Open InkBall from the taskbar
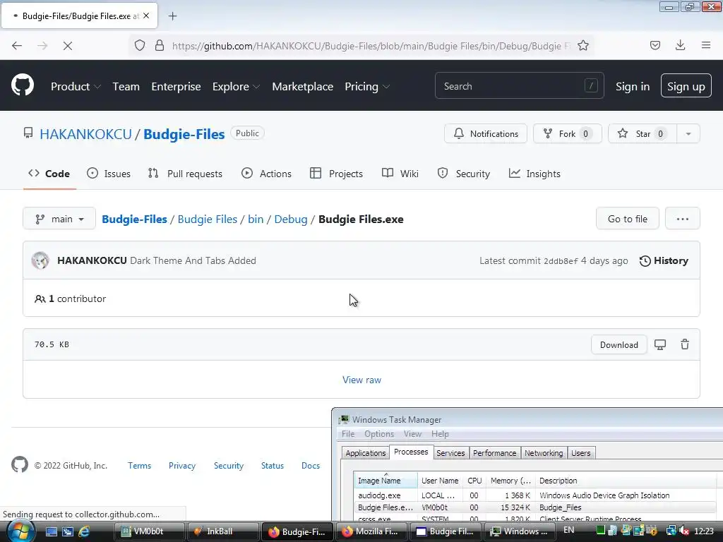Image resolution: width=723 pixels, height=542 pixels. point(222,531)
